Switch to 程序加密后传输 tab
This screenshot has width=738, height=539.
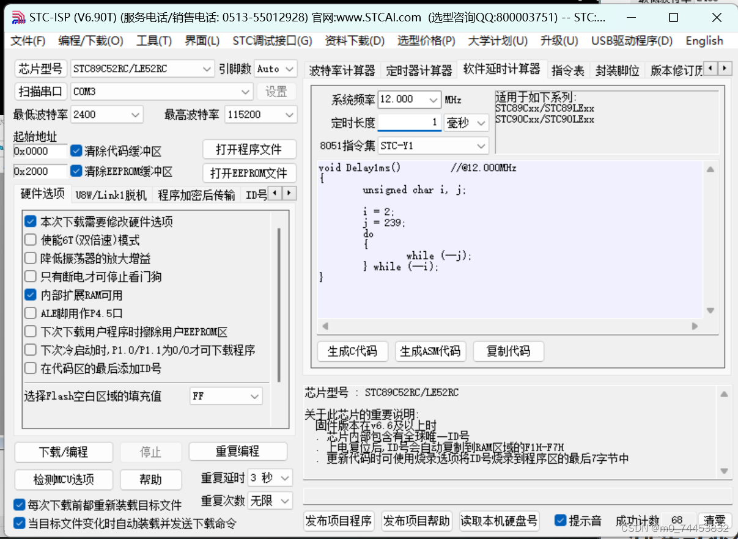[196, 195]
